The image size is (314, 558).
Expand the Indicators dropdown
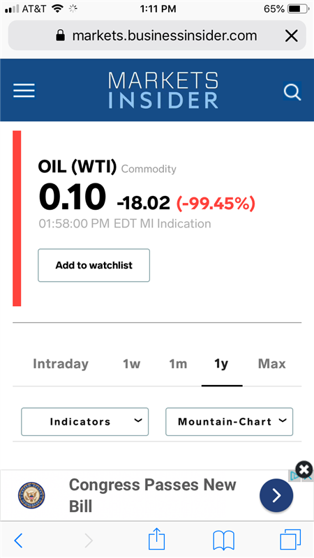[x=84, y=422]
